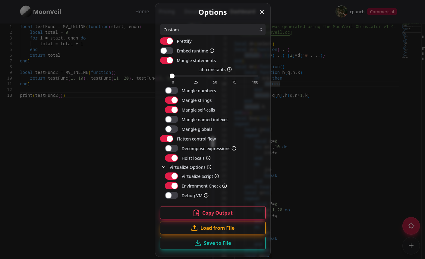Screen dimensions: 425x259
Task: Click the red crosshair floating button
Action: pos(411,226)
